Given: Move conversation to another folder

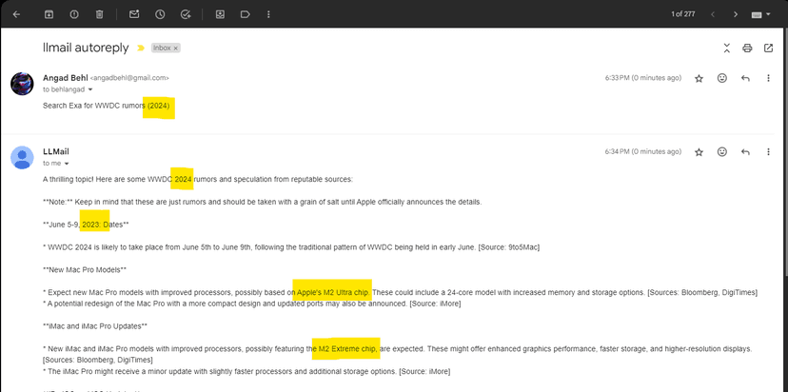Looking at the screenshot, I should [220, 14].
